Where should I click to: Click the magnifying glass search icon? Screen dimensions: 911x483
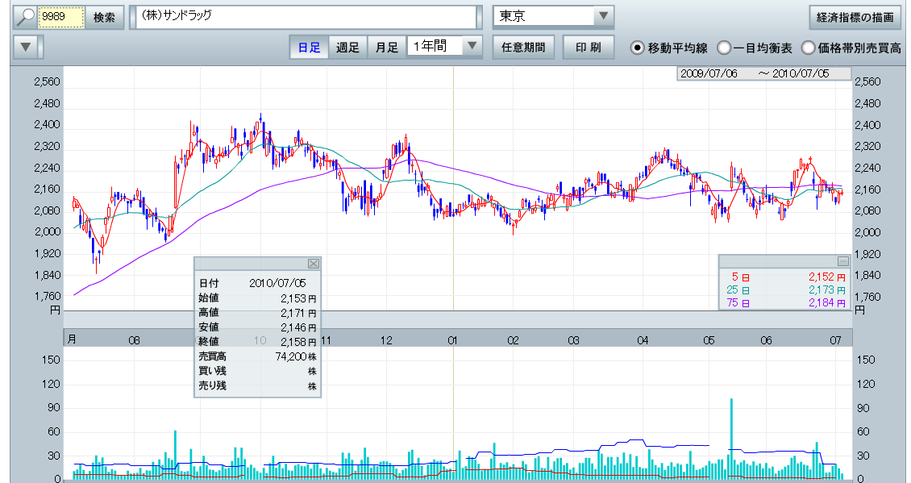[x=25, y=17]
